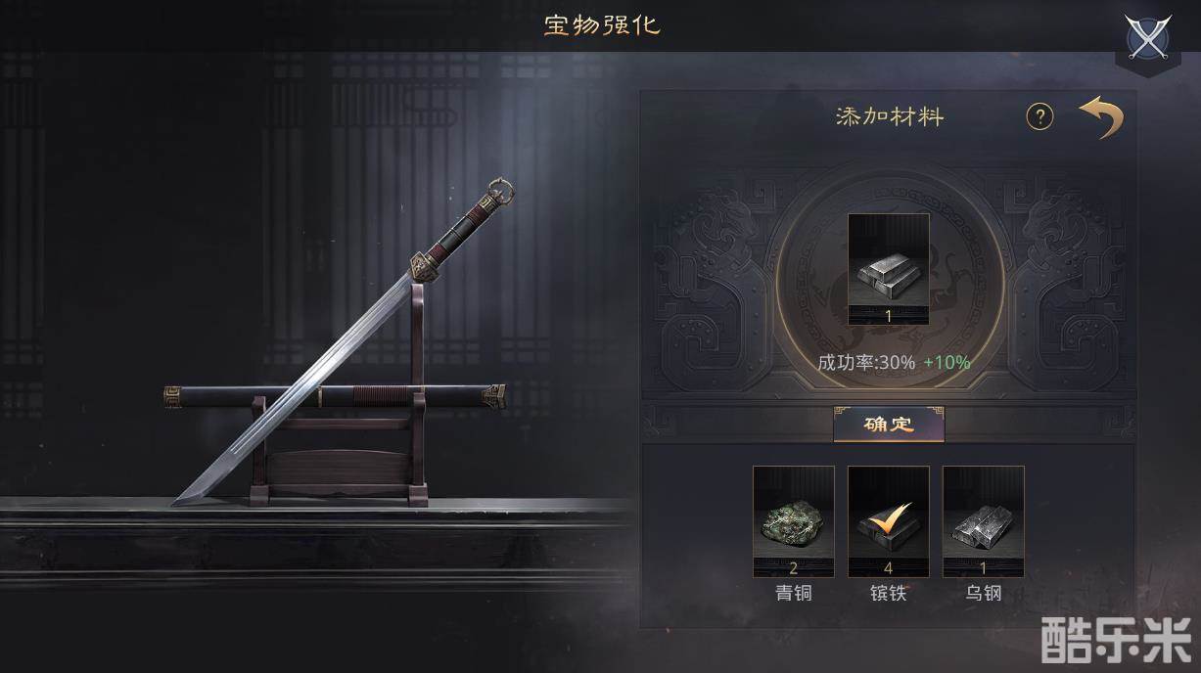Go back using the golden return arrow
Image resolution: width=1201 pixels, height=673 pixels.
point(1101,117)
